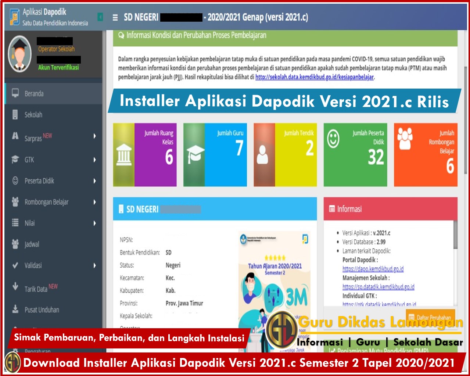Screen dimensions: 470x376
Task: Click the smiley icon on Jumlah Peserta Didik
Action: click(333, 139)
